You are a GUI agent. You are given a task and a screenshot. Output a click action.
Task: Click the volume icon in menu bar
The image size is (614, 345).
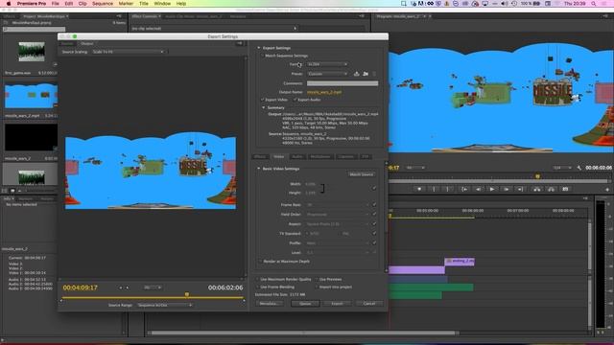pos(505,4)
